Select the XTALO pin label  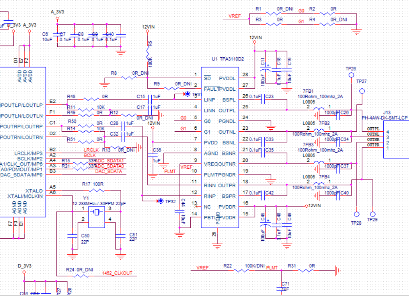click(x=34, y=191)
